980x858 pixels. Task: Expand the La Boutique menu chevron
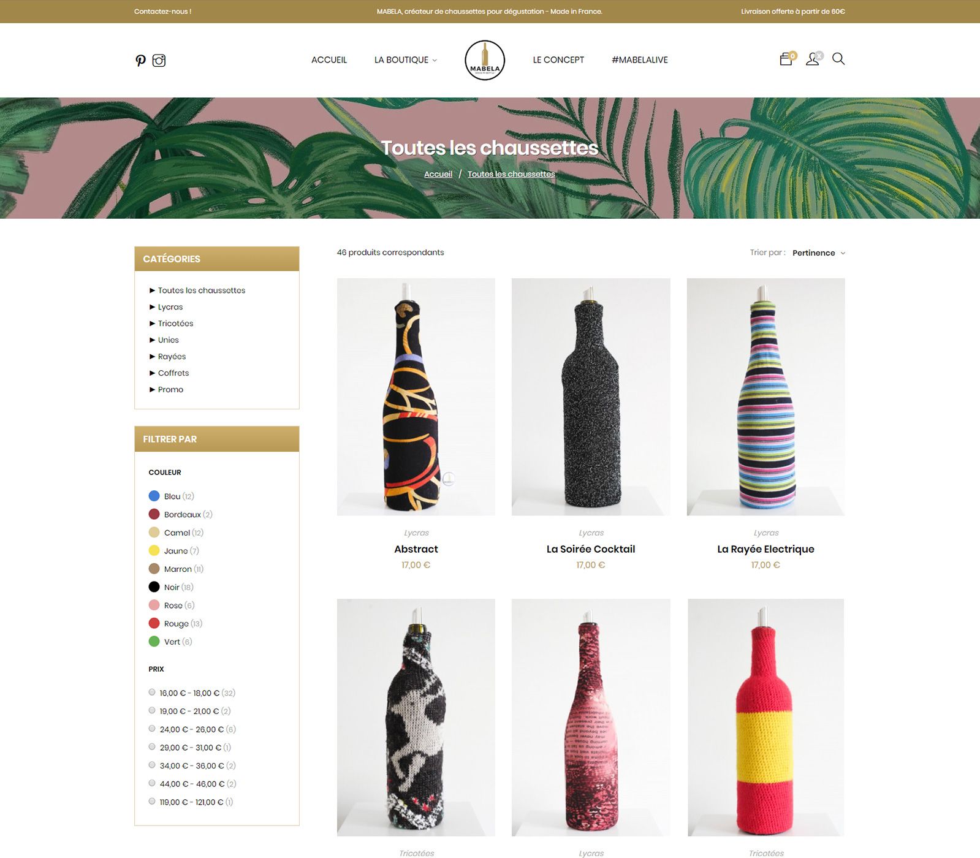coord(435,60)
